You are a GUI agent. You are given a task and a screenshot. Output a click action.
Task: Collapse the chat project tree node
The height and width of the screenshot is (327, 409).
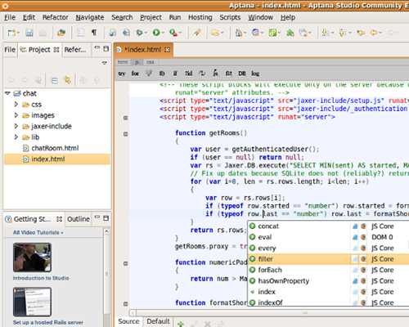pos(7,93)
